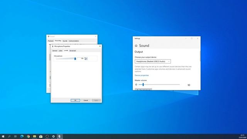
Task: Open Settings gear icon on taskbar
Action: 53,136
